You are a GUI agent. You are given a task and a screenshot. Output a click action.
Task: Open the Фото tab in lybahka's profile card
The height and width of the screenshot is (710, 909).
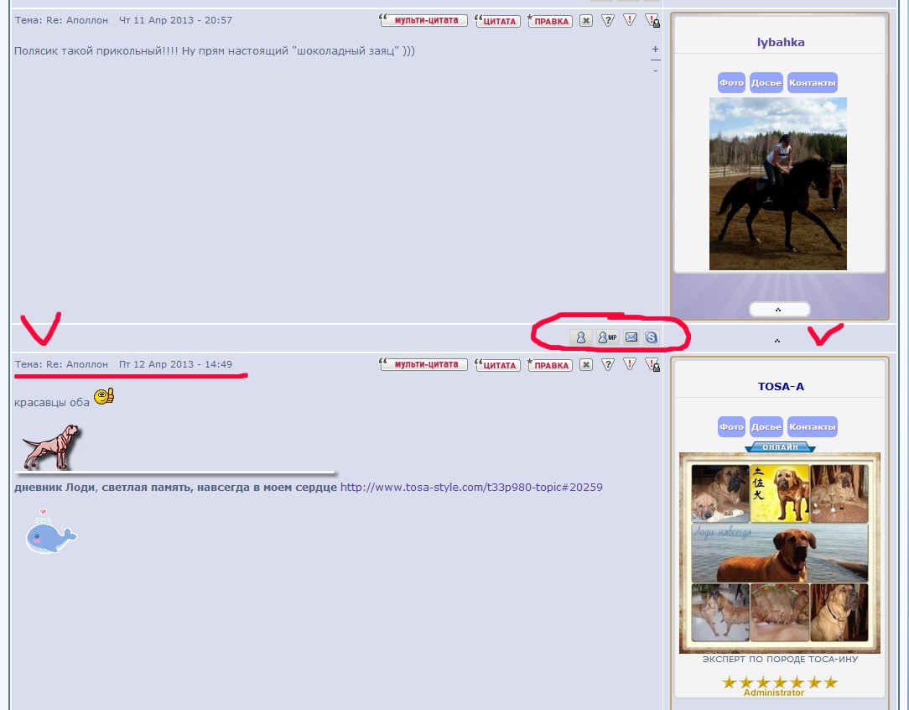[731, 82]
